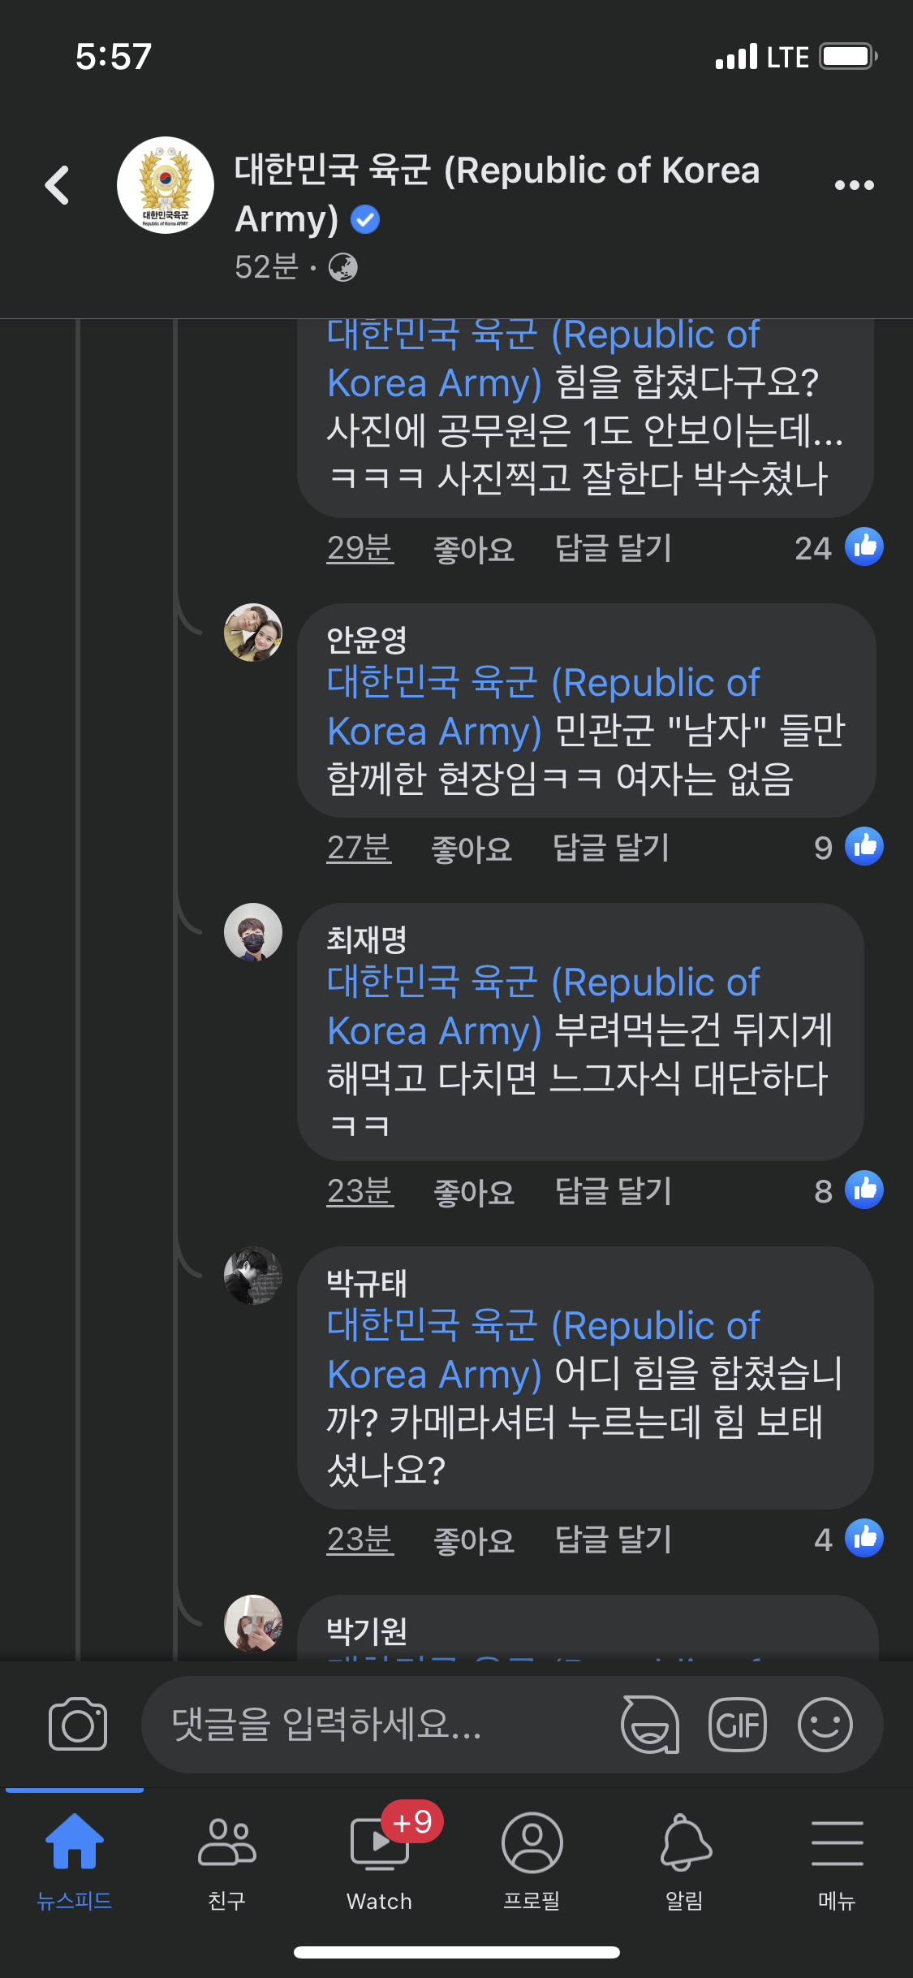Tap the camera icon to attach photo

[78, 1724]
